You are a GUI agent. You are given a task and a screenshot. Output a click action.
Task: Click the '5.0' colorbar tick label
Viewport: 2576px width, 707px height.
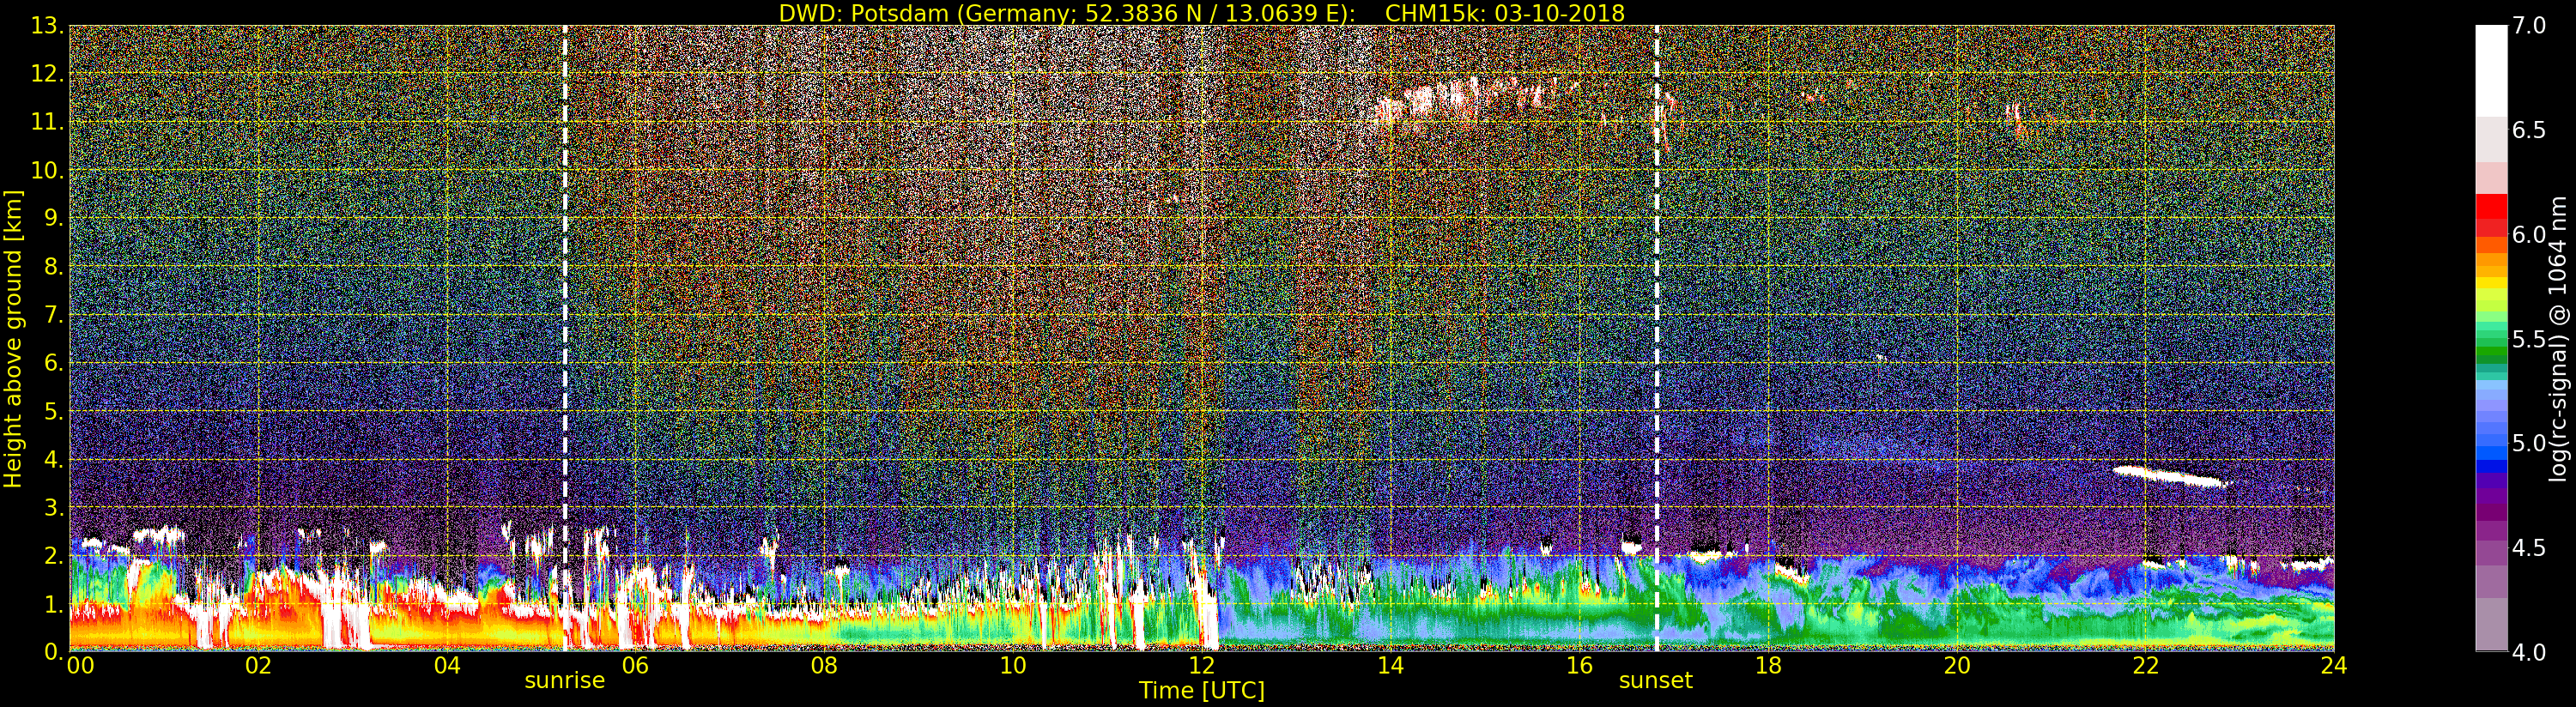[x=2529, y=443]
